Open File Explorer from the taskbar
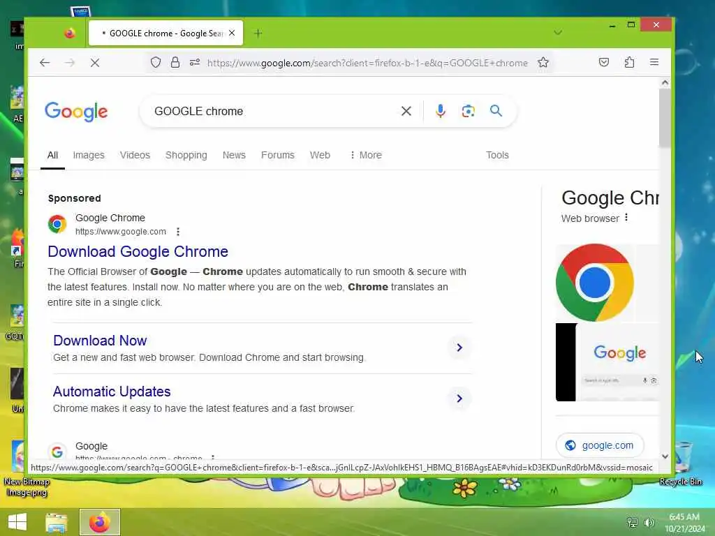This screenshot has height=536, width=715. click(57, 522)
